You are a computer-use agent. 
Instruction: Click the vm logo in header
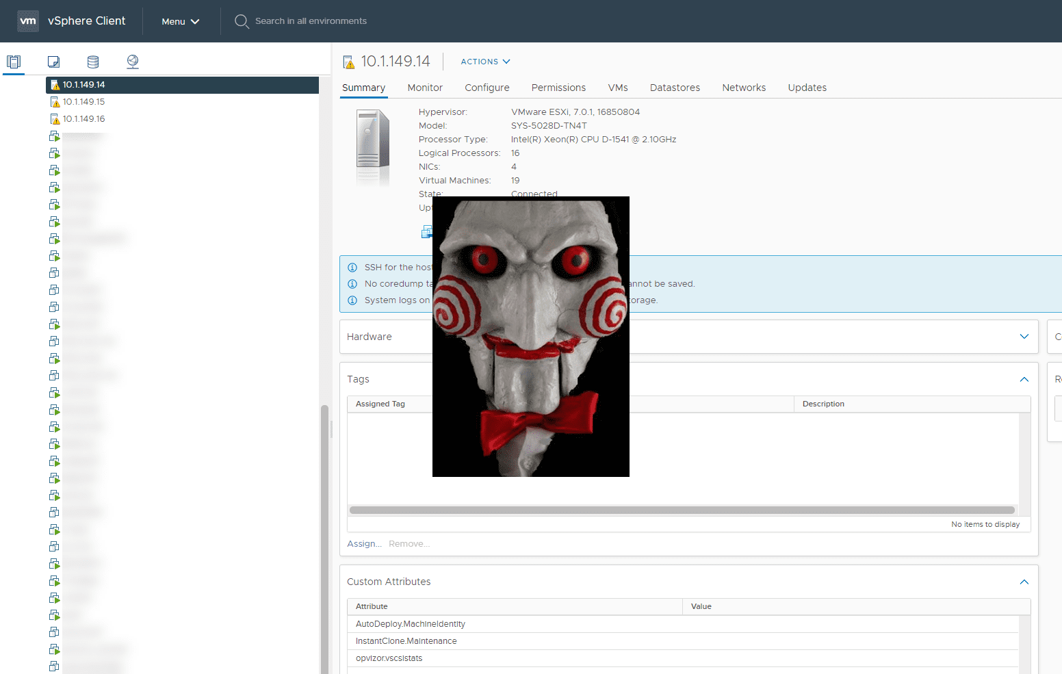point(28,21)
